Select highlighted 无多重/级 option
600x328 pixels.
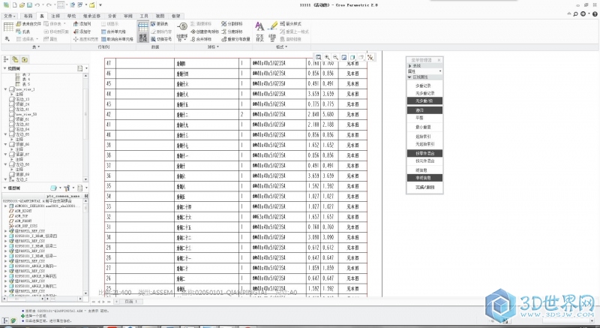pyautogui.click(x=424, y=101)
